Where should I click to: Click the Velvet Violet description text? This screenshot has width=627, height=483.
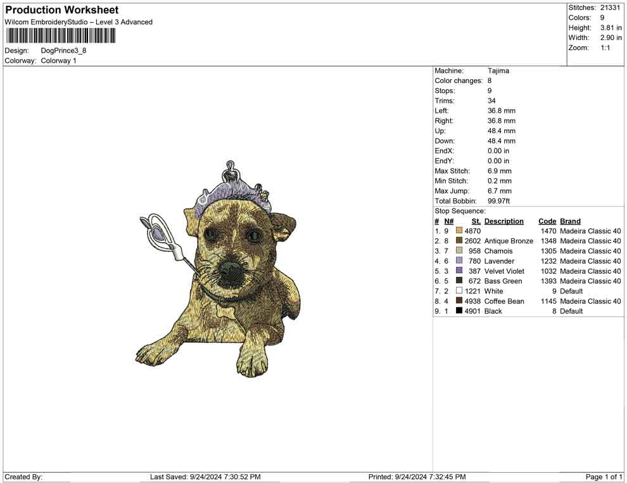[504, 271]
